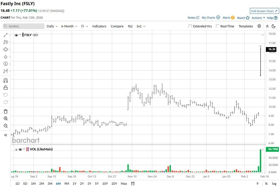Open the bar type dropdown
This screenshot has width=280, height=187.
(x=84, y=26)
